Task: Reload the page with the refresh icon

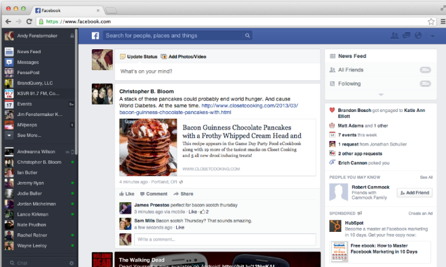Action: [x=29, y=22]
